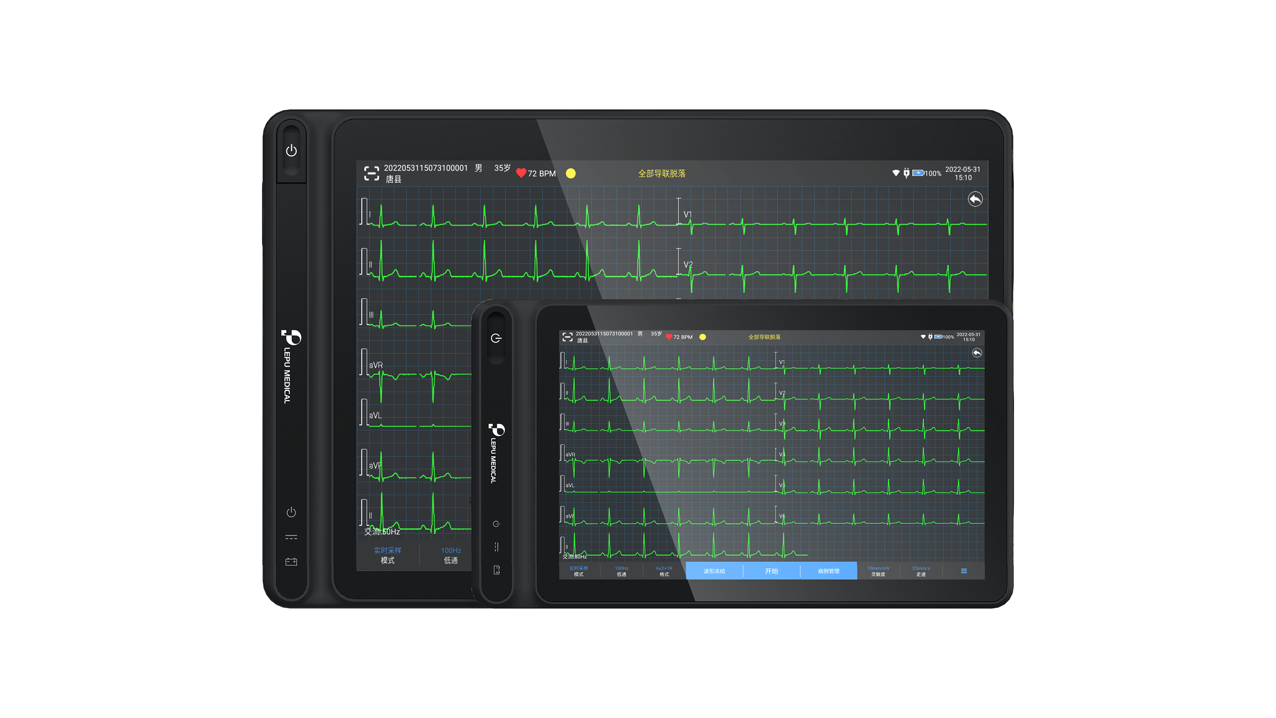Open the 6x2+1R 格式 format selector
The height and width of the screenshot is (718, 1276).
(x=664, y=571)
